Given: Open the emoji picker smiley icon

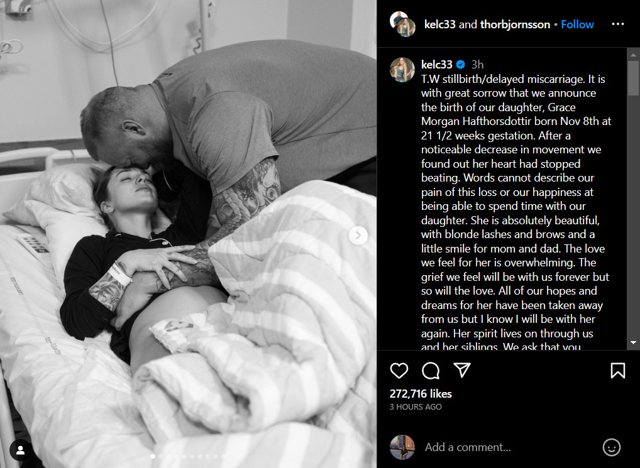Looking at the screenshot, I should (612, 447).
